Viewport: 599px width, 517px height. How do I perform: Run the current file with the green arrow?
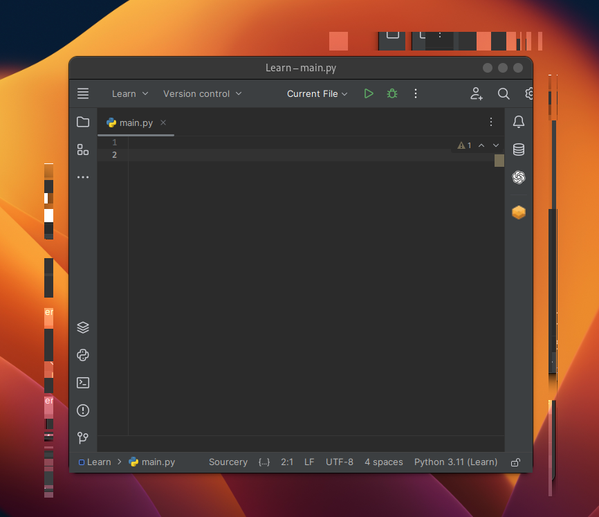click(x=368, y=93)
